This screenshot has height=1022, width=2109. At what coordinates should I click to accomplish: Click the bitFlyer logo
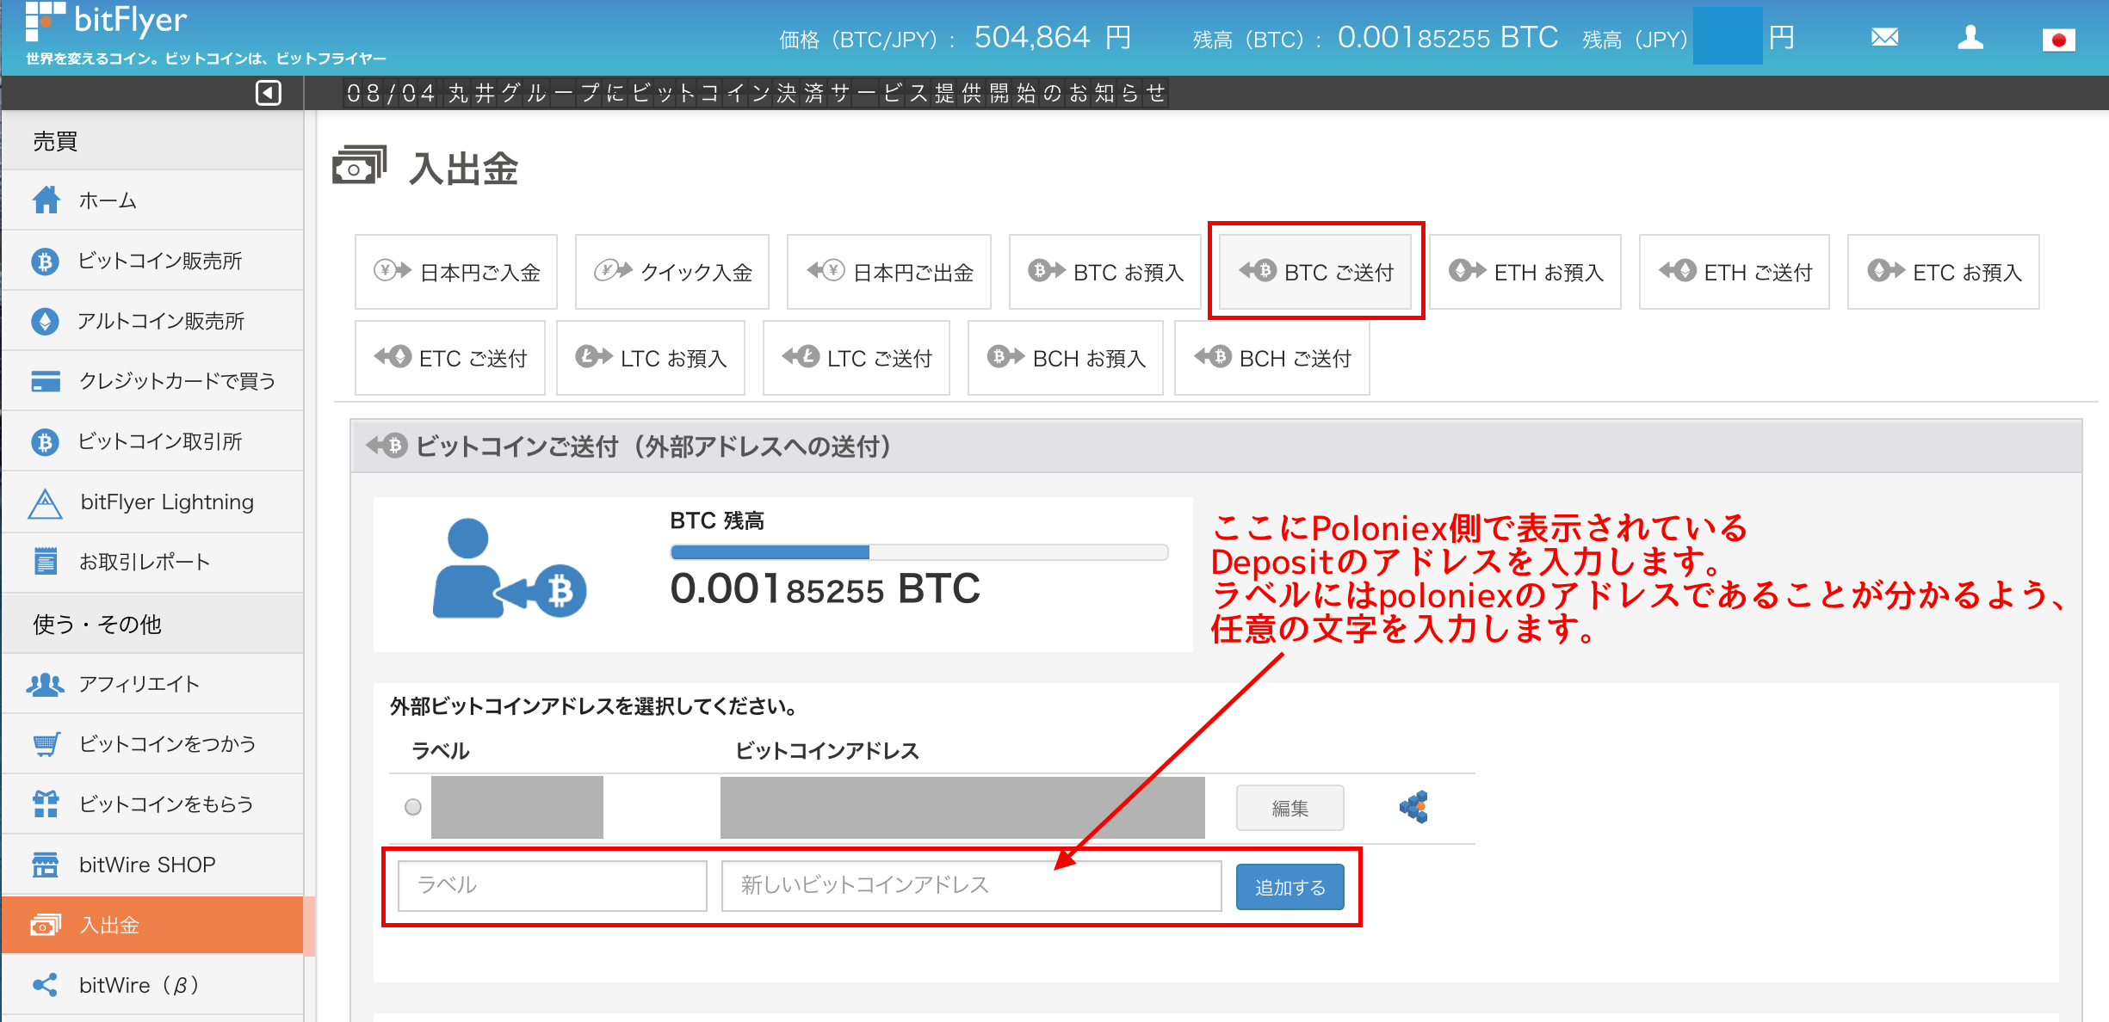[x=107, y=22]
